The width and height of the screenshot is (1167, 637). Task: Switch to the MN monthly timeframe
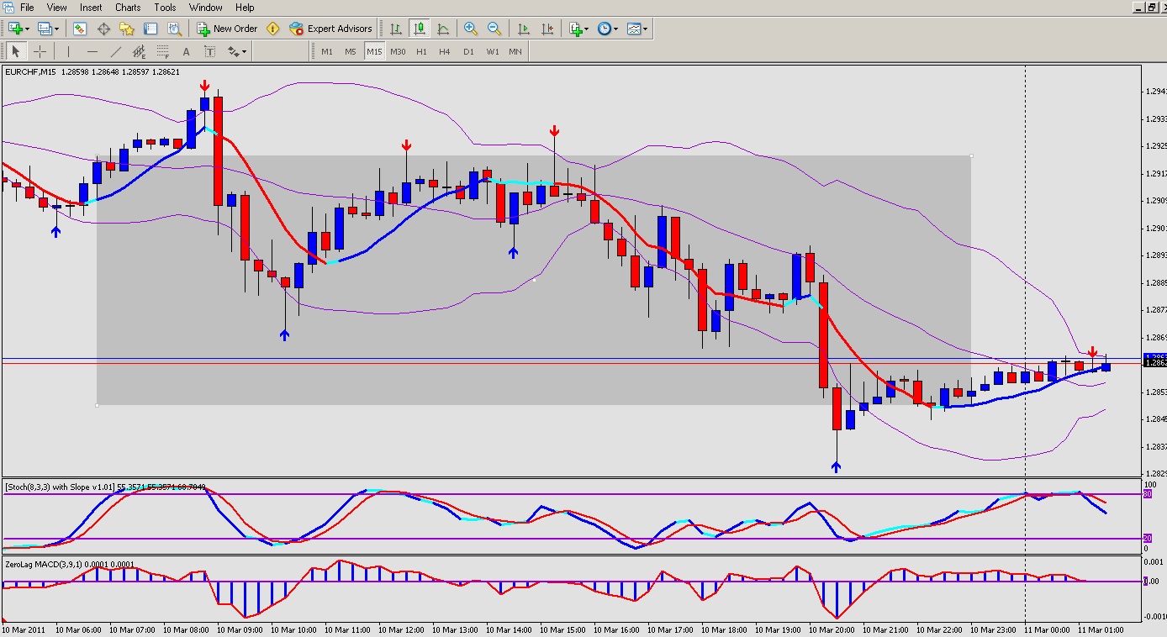tap(515, 51)
